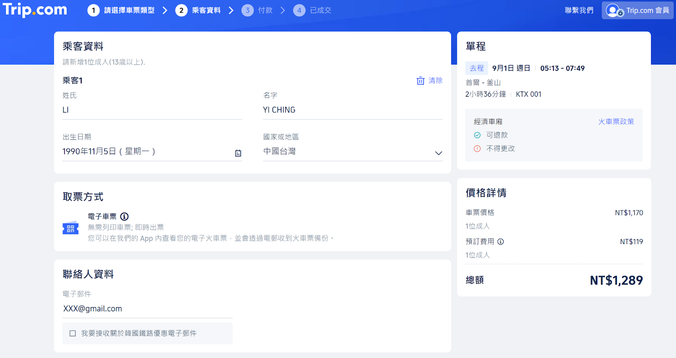Click the 出生日期 field

tap(152, 152)
